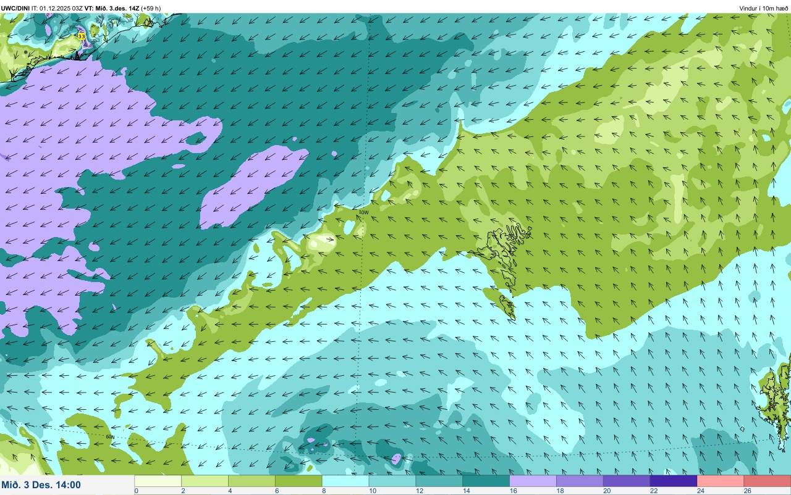791x495 pixels.
Task: Click the pale yellow 0–2 legend swatch
Action: [x=158, y=481]
